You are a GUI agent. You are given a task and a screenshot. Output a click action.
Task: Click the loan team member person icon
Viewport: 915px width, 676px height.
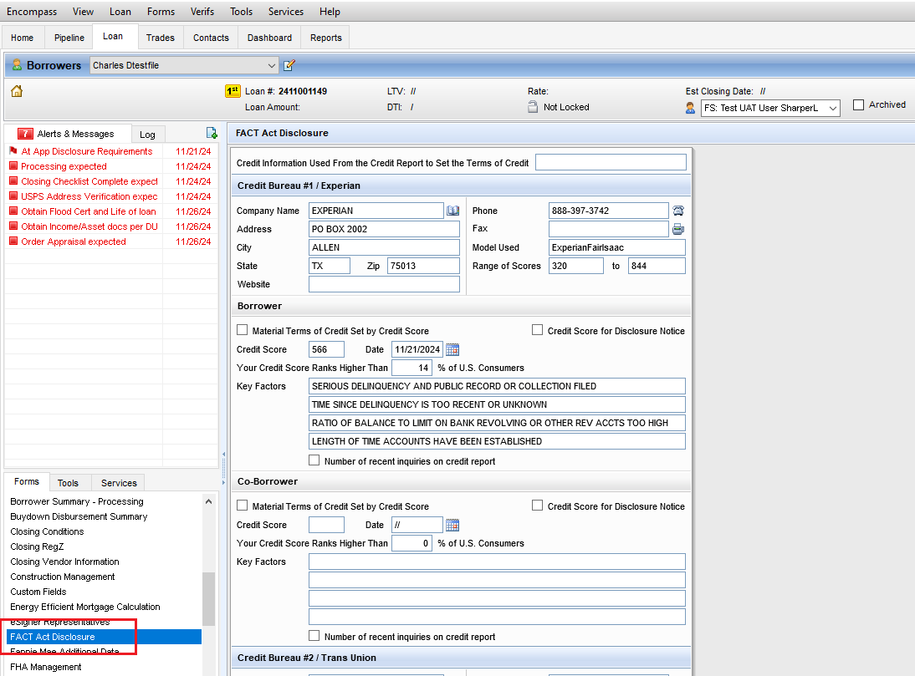[x=690, y=108]
